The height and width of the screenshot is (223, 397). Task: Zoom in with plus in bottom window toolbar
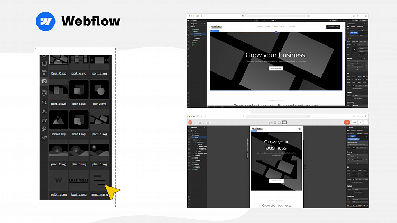(x=203, y=123)
